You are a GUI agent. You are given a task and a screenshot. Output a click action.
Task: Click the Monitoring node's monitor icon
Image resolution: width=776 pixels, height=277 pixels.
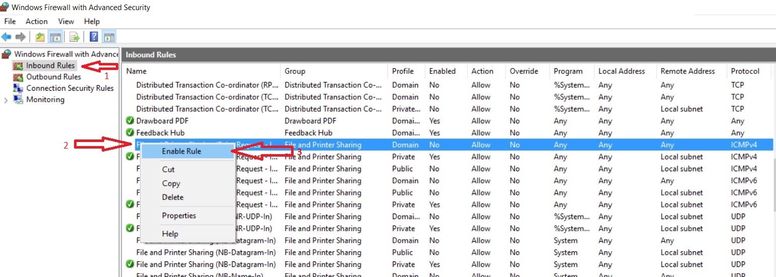tap(19, 100)
